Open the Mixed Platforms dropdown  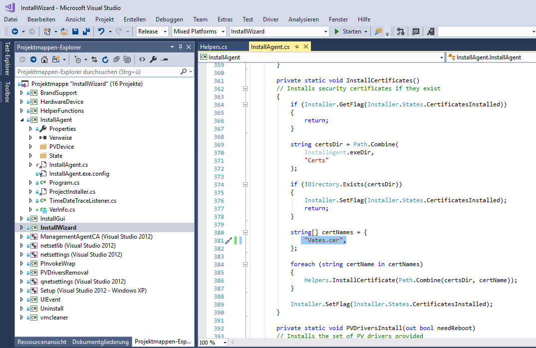pyautogui.click(x=223, y=31)
